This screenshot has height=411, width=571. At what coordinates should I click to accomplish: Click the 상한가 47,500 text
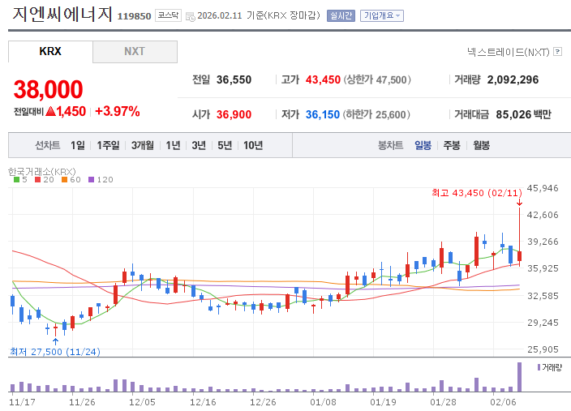pos(377,79)
